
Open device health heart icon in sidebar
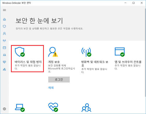(x=4, y=62)
